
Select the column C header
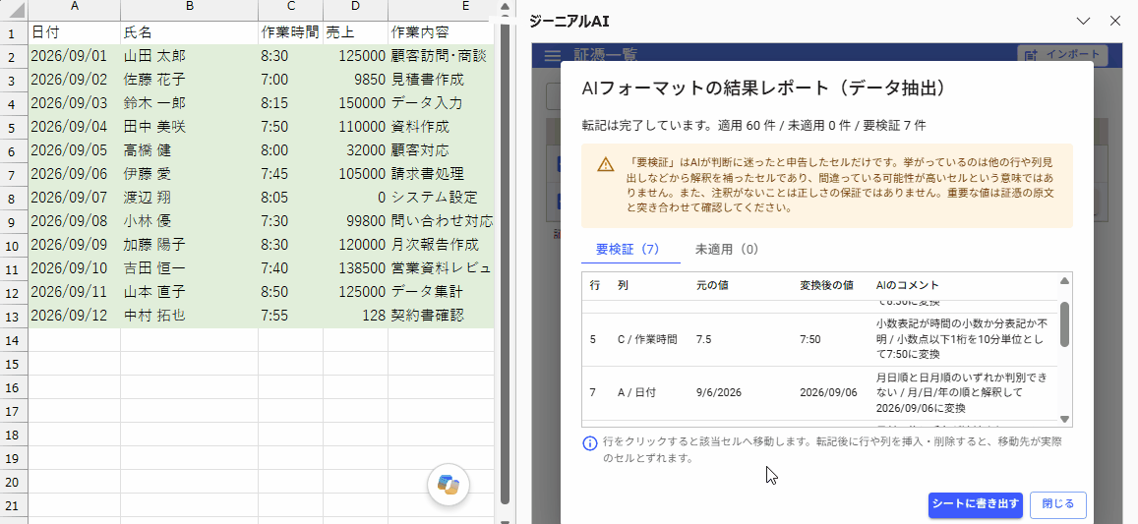(290, 7)
